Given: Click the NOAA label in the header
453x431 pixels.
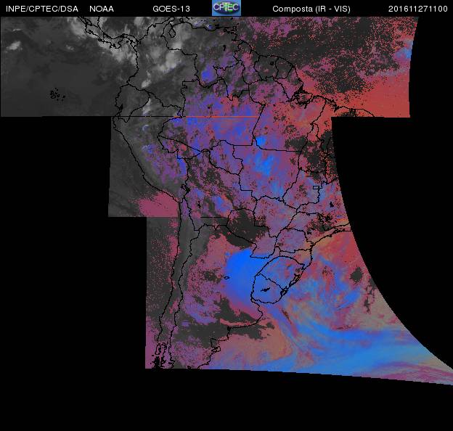Looking at the screenshot, I should [x=101, y=9].
